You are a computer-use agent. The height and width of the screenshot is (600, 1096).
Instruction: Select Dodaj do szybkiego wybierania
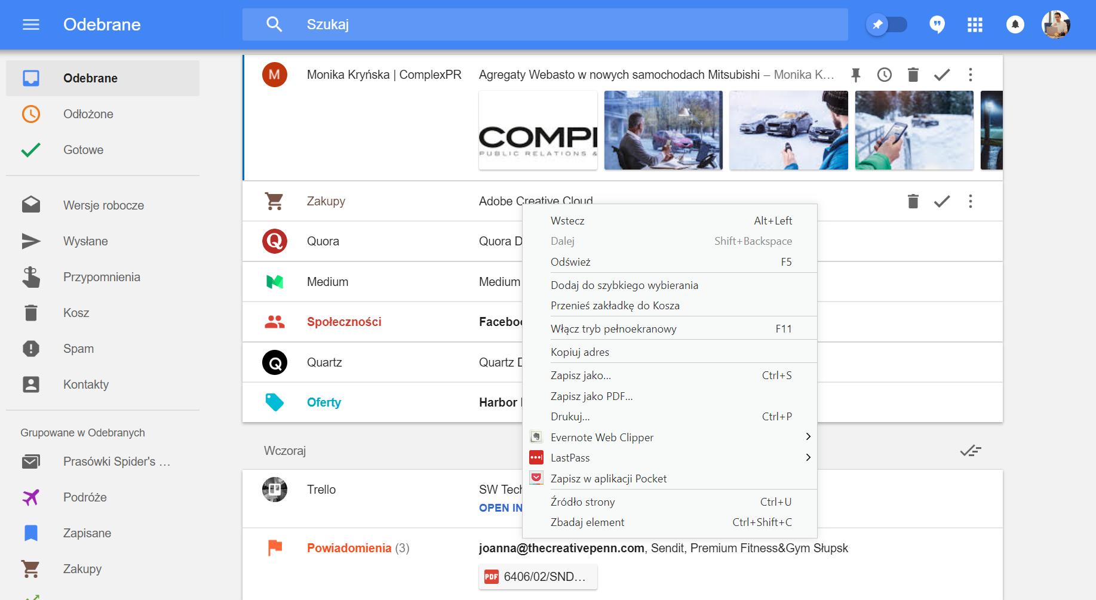[670, 285]
